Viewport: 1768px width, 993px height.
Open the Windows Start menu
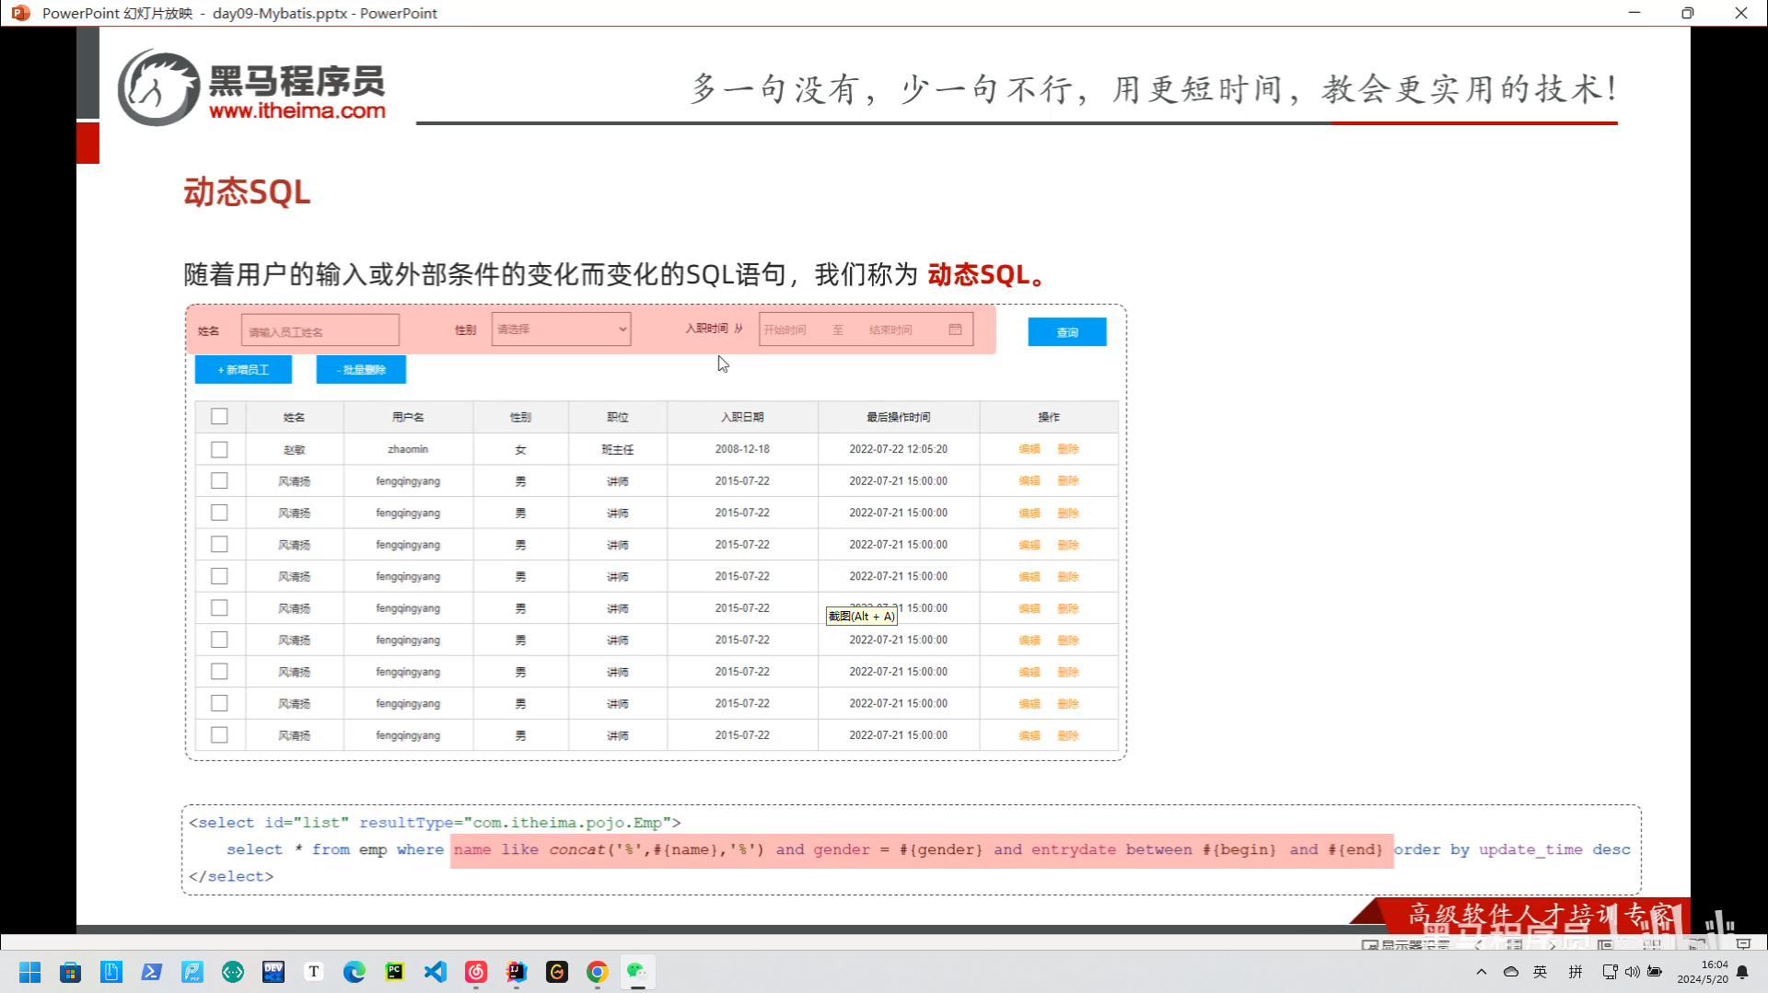29,972
